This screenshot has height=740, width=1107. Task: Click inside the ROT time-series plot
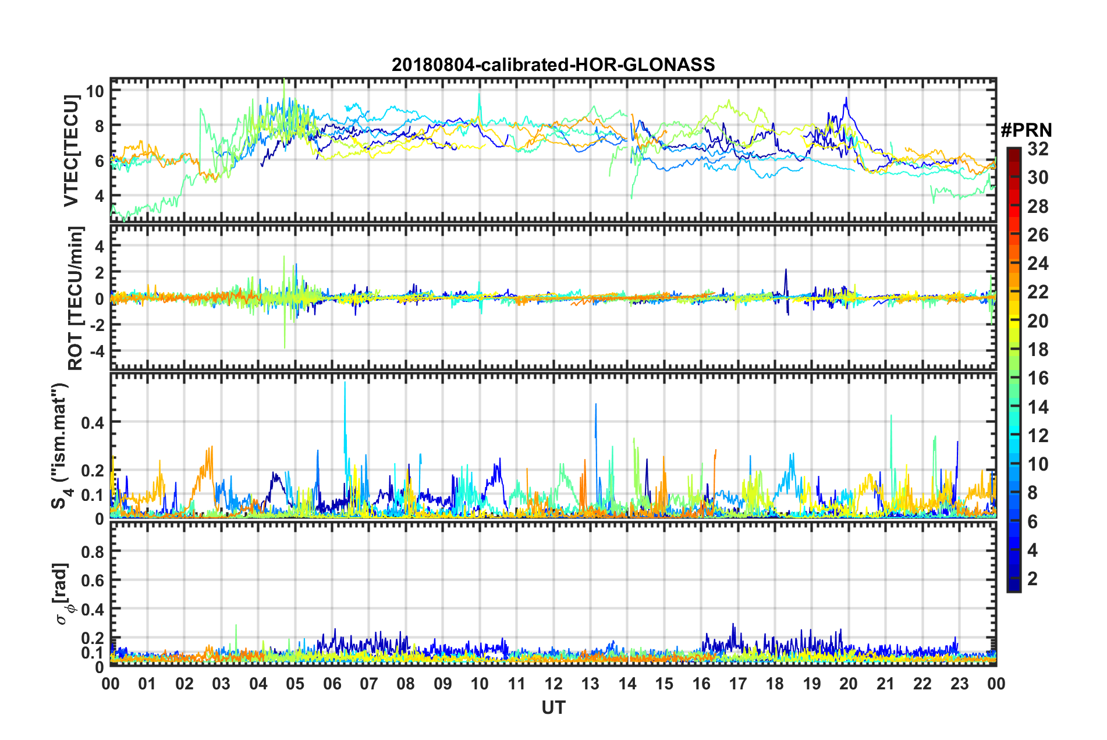[553, 297]
